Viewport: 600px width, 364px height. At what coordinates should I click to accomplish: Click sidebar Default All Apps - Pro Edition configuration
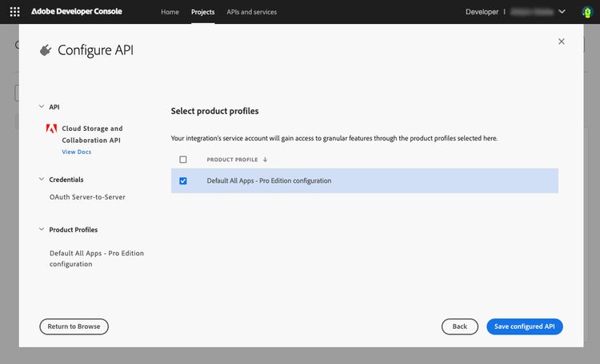(97, 259)
